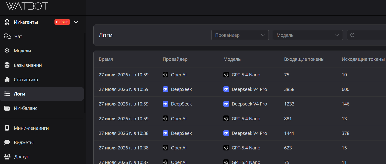Click Deepseek V4 Pro model icon in the 1233-token row
Screen dimensions: 386x164
click(226, 104)
